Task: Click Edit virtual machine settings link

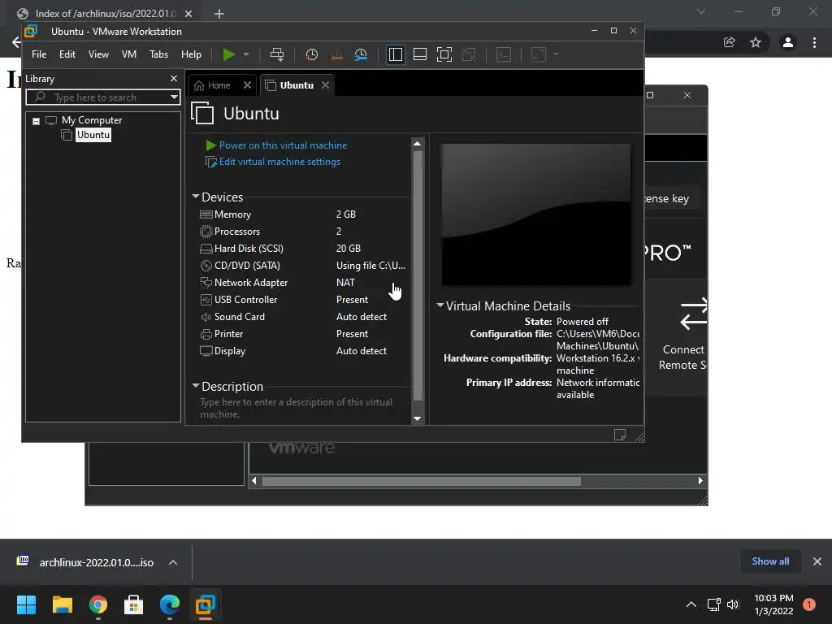Action: (x=279, y=162)
